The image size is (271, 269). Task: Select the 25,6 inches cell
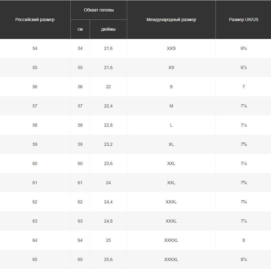coord(108,259)
